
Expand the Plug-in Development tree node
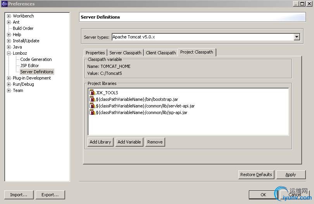pos(9,78)
